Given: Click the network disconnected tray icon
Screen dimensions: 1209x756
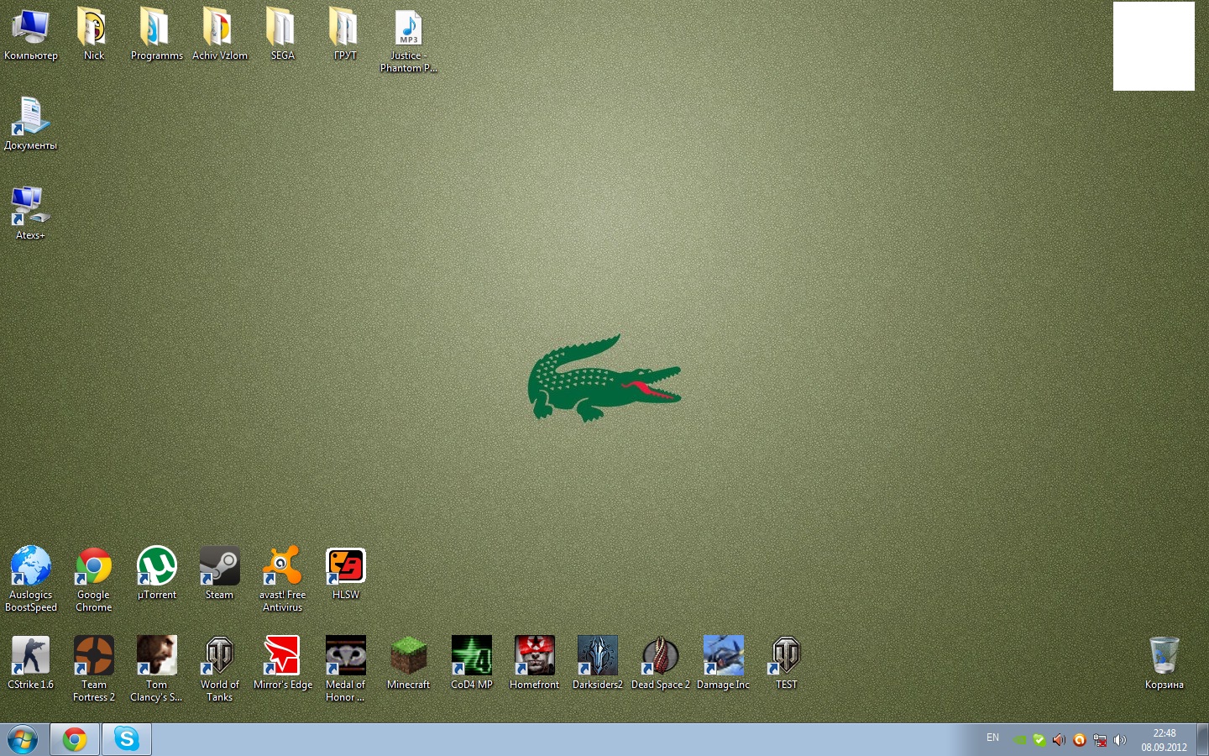Looking at the screenshot, I should [x=1100, y=740].
